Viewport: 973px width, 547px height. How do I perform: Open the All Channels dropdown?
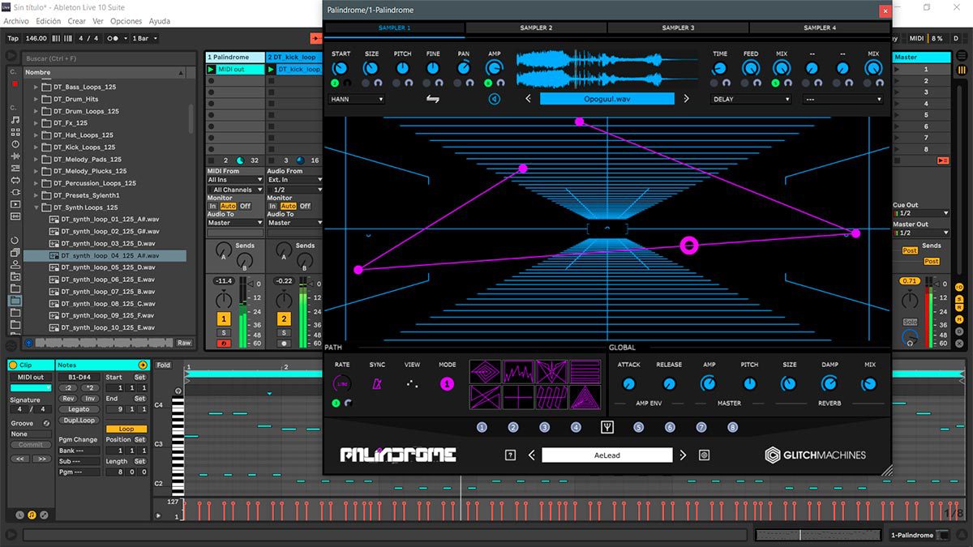click(x=235, y=190)
